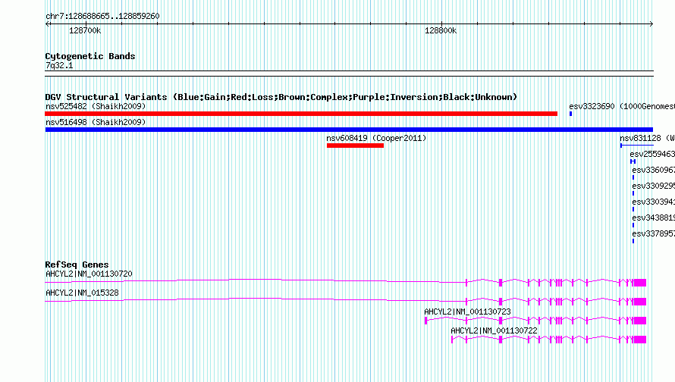Click the esv3303941 variant label
This screenshot has width=675, height=382.
[x=654, y=202]
